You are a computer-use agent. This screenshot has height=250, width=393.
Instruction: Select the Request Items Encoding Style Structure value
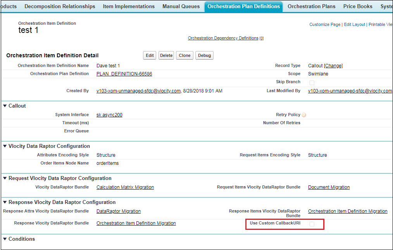[x=317, y=155]
